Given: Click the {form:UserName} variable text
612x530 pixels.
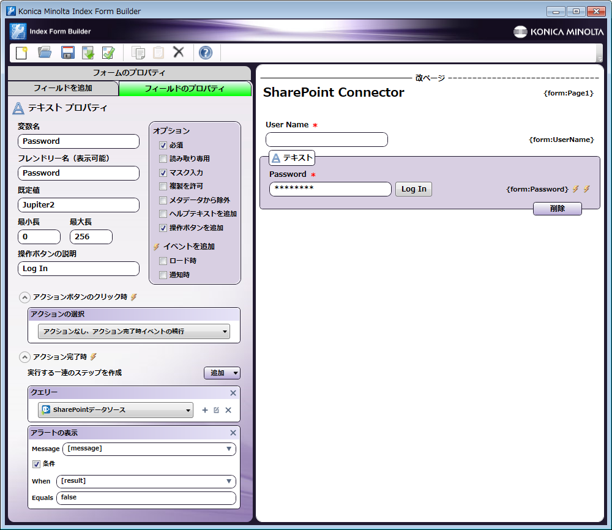Looking at the screenshot, I should tap(561, 140).
